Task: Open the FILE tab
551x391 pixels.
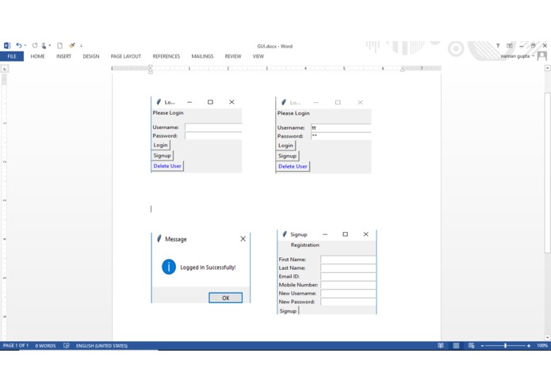Action: (12, 56)
